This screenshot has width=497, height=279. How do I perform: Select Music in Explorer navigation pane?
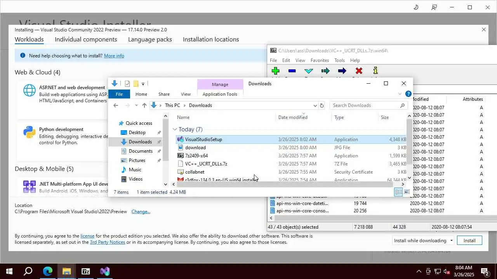click(135, 170)
